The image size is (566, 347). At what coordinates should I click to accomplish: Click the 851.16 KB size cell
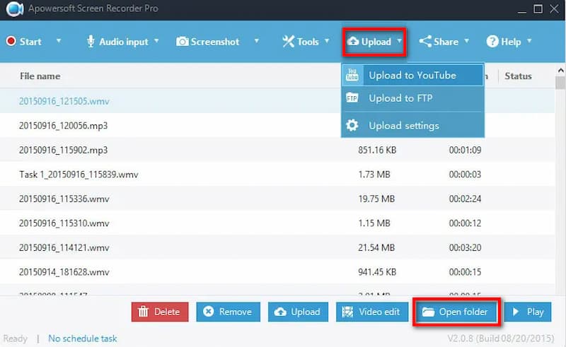377,150
